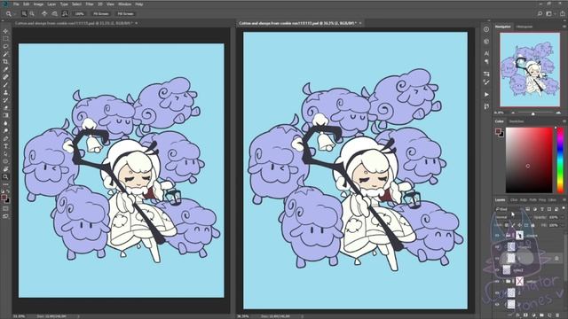Select the Crop tool
This screenshot has width=568, height=319.
tap(5, 61)
